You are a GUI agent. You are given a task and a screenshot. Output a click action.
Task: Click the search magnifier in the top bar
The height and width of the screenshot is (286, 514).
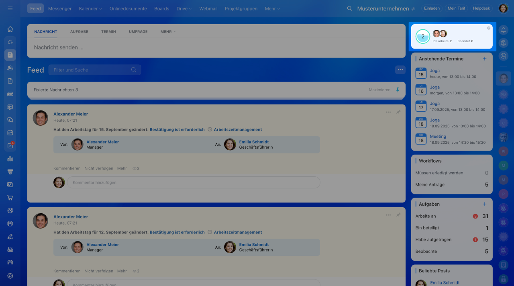[349, 8]
